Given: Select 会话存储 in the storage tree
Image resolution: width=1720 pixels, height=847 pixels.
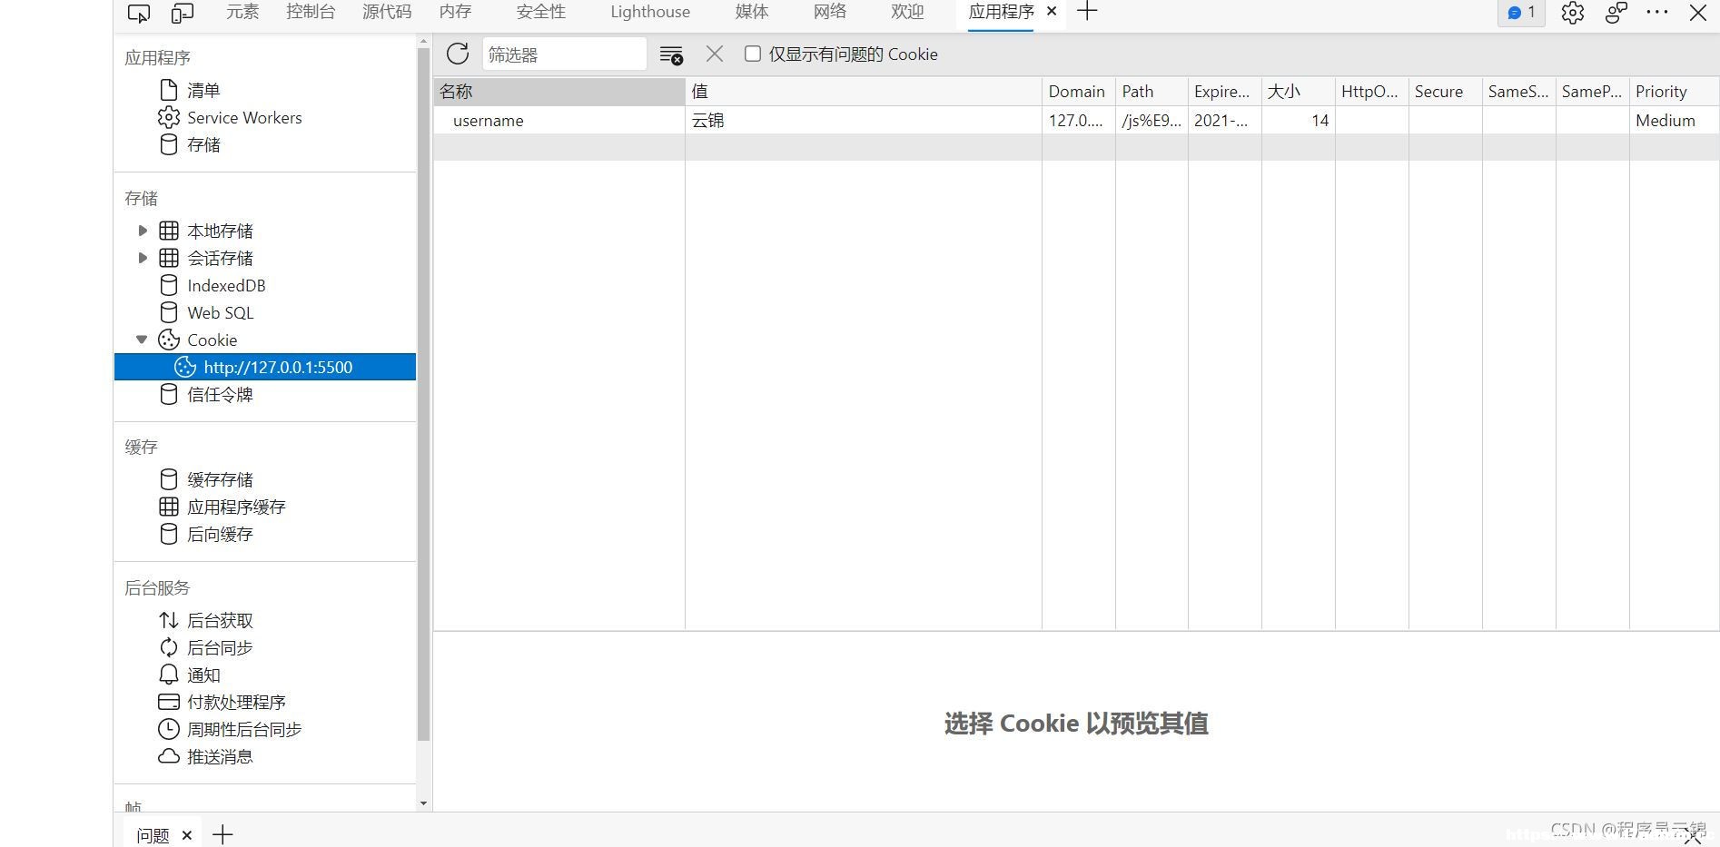Looking at the screenshot, I should pyautogui.click(x=220, y=258).
